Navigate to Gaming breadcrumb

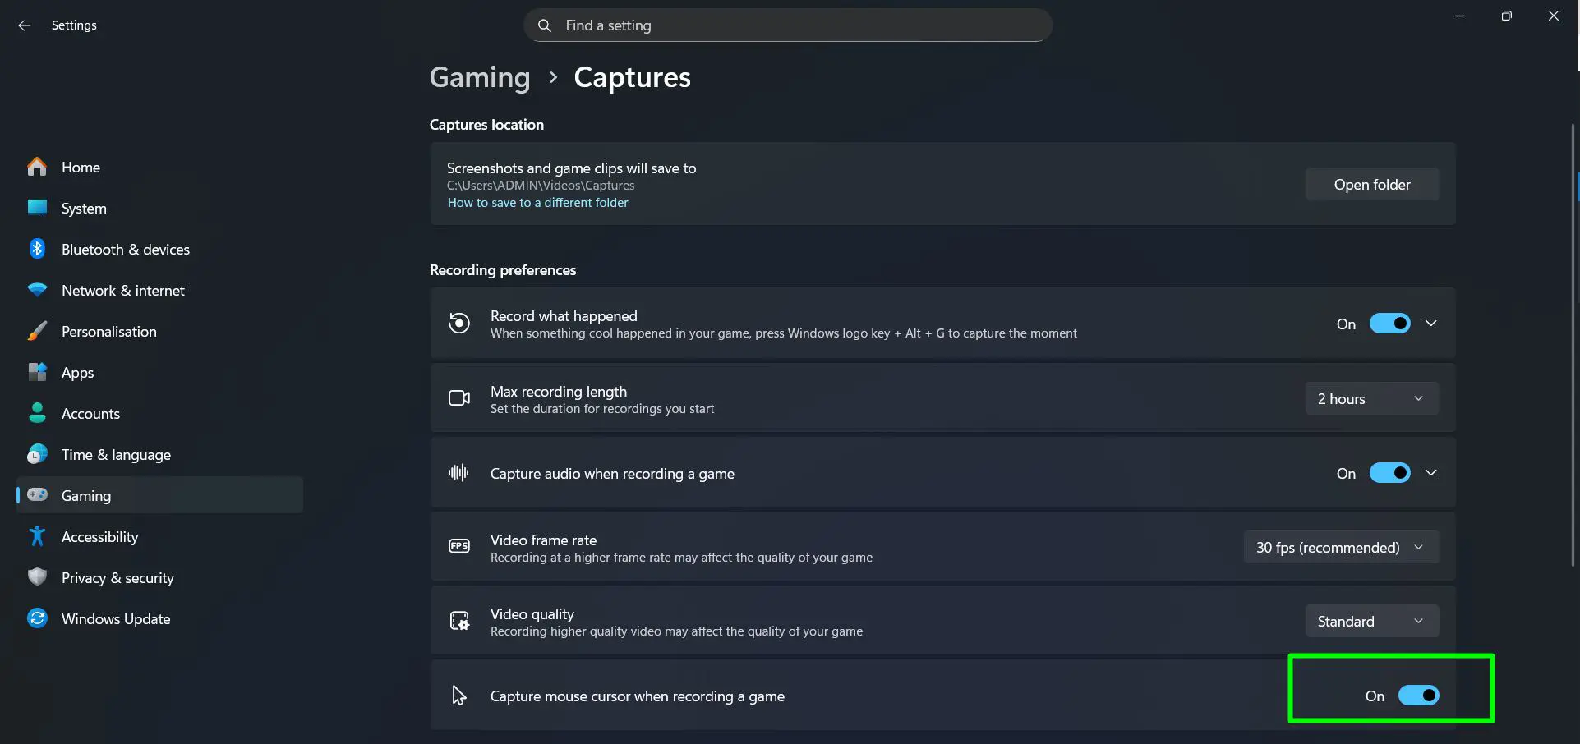(x=480, y=77)
